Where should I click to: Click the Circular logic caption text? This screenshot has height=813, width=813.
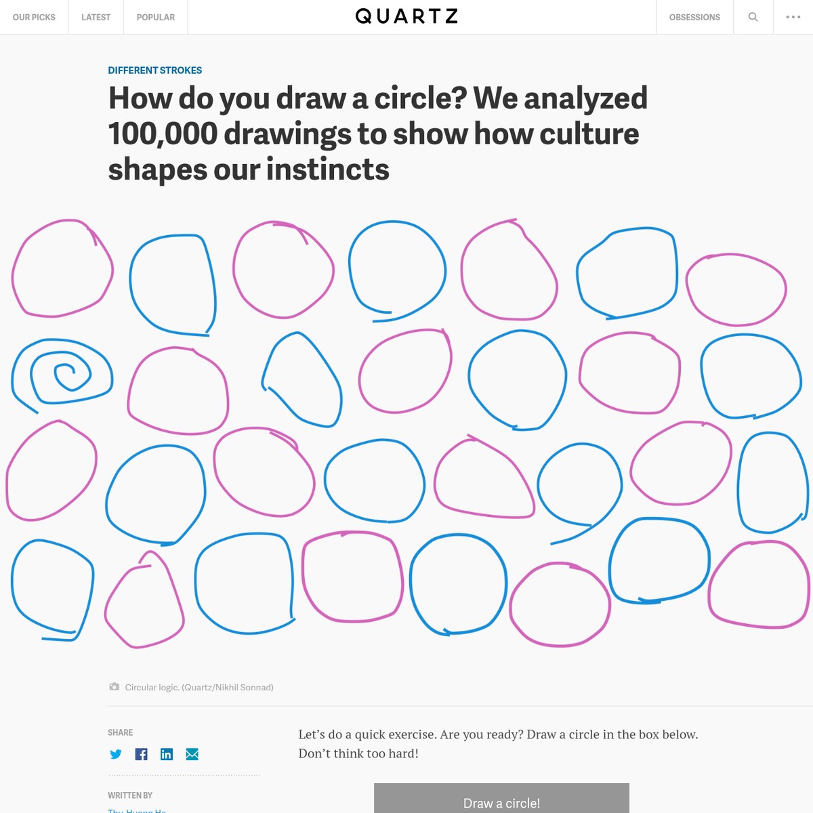coord(199,687)
